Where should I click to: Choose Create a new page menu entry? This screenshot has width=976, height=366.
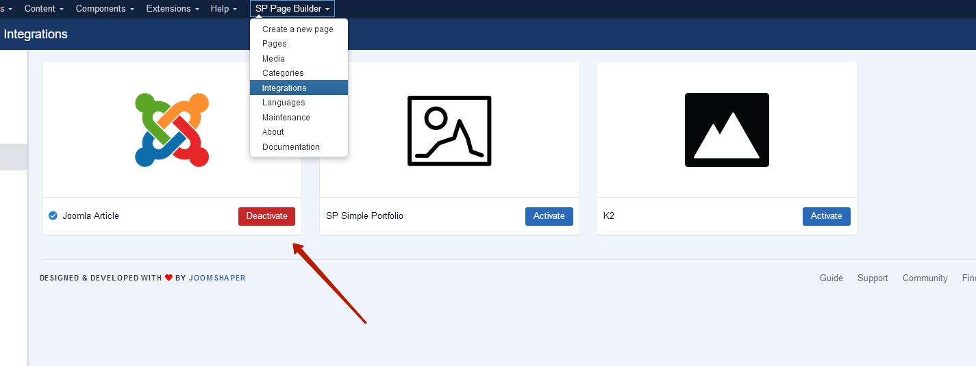coord(297,29)
